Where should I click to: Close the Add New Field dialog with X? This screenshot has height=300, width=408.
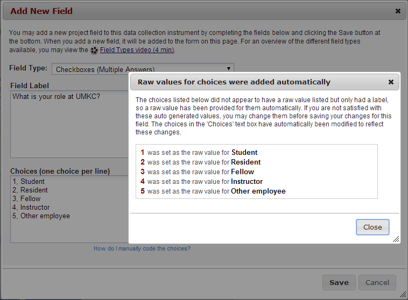click(398, 11)
